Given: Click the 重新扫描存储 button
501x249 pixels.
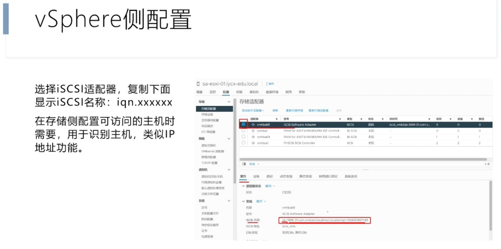Looking at the screenshot, I should coord(295,111).
